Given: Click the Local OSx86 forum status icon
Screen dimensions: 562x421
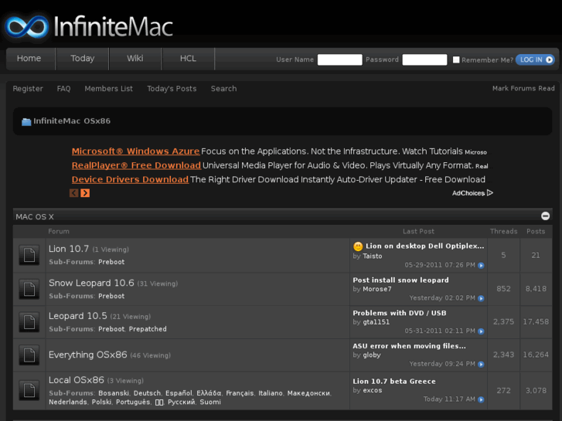Looking at the screenshot, I should click(29, 390).
